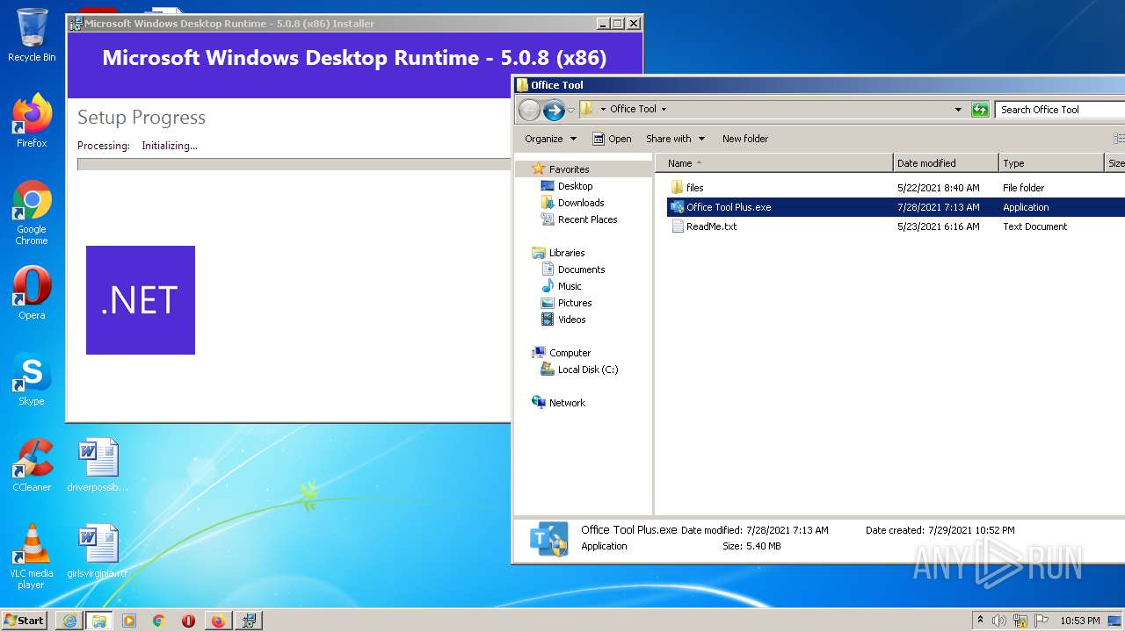
Task: Open the Skype desktop shortcut
Action: (32, 379)
